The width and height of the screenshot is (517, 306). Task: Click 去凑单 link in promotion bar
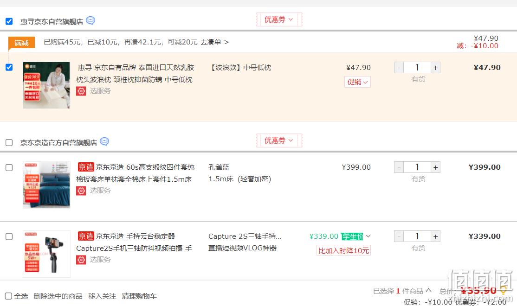click(x=214, y=42)
